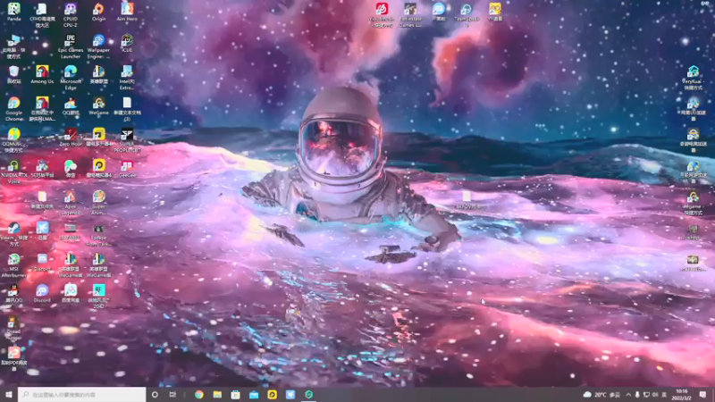Image resolution: width=715 pixels, height=402 pixels.
Task: Open the Escape From Tarkov shortcut
Action: 98,234
